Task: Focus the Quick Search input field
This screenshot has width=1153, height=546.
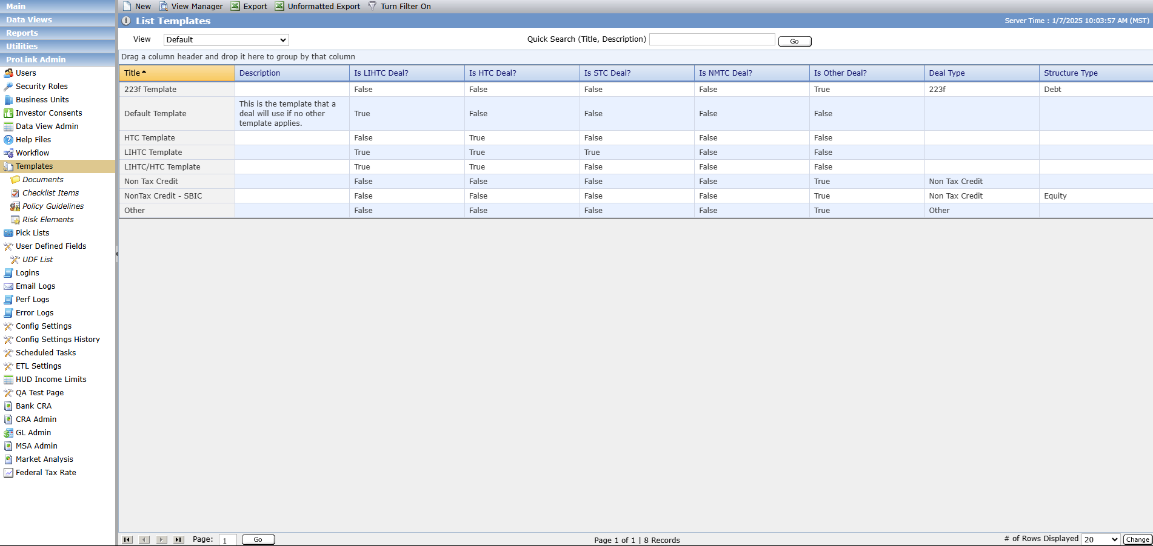Action: (x=712, y=39)
